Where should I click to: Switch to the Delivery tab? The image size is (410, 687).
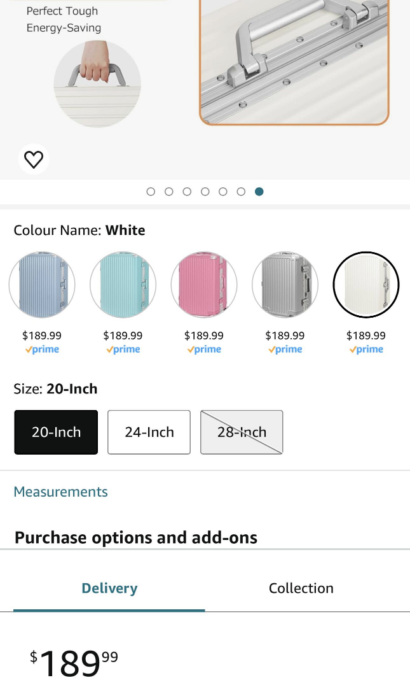109,588
